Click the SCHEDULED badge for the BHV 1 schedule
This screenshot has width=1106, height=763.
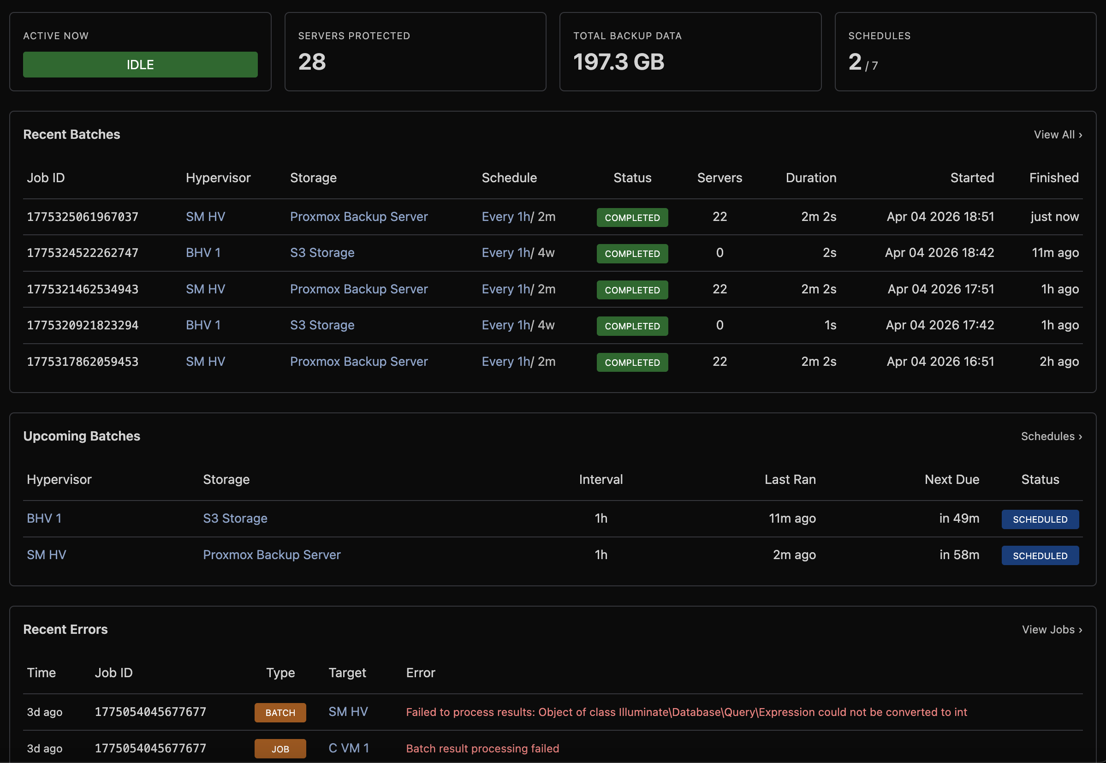(1040, 519)
